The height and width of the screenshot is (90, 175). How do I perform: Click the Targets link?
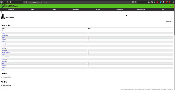pos(4,66)
